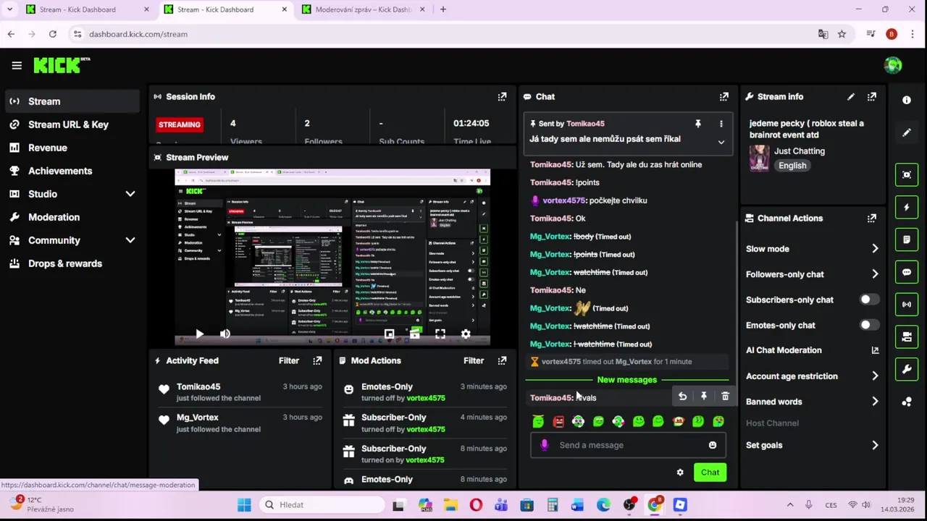Delete Tomikao45's message with the trash icon
This screenshot has width=927, height=521.
tap(725, 397)
